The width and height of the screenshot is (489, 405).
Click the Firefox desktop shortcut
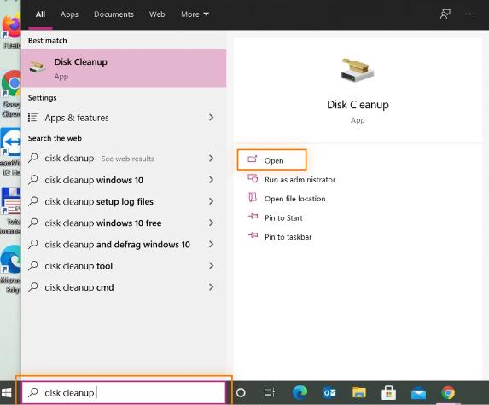(x=11, y=32)
